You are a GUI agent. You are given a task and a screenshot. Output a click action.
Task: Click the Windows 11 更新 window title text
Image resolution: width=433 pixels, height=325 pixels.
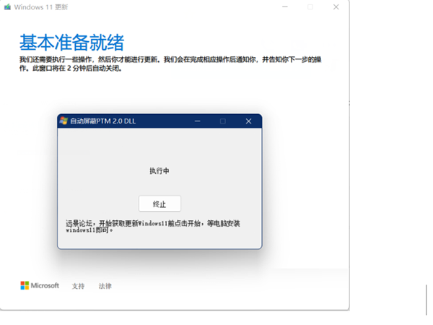click(41, 7)
